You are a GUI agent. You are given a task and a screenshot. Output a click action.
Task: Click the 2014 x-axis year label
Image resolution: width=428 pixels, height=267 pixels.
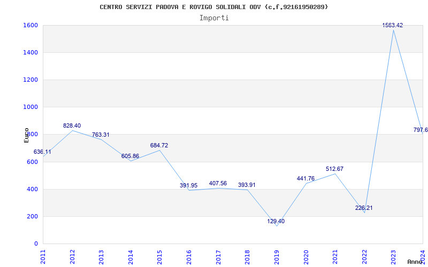click(x=131, y=257)
